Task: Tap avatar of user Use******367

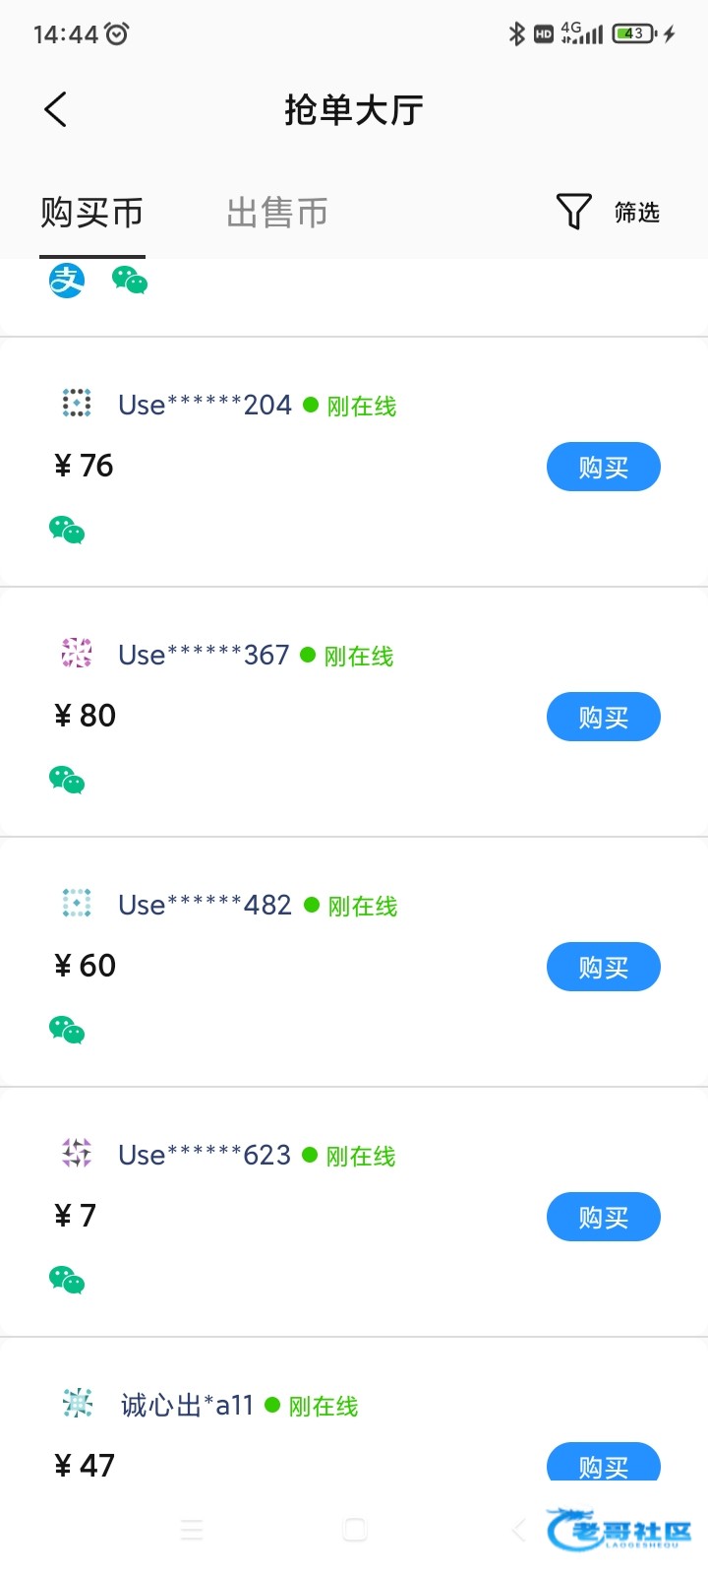Action: point(77,653)
